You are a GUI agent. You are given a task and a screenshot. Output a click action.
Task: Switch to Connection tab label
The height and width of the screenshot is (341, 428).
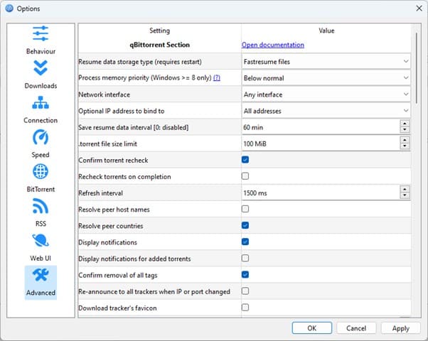click(41, 120)
